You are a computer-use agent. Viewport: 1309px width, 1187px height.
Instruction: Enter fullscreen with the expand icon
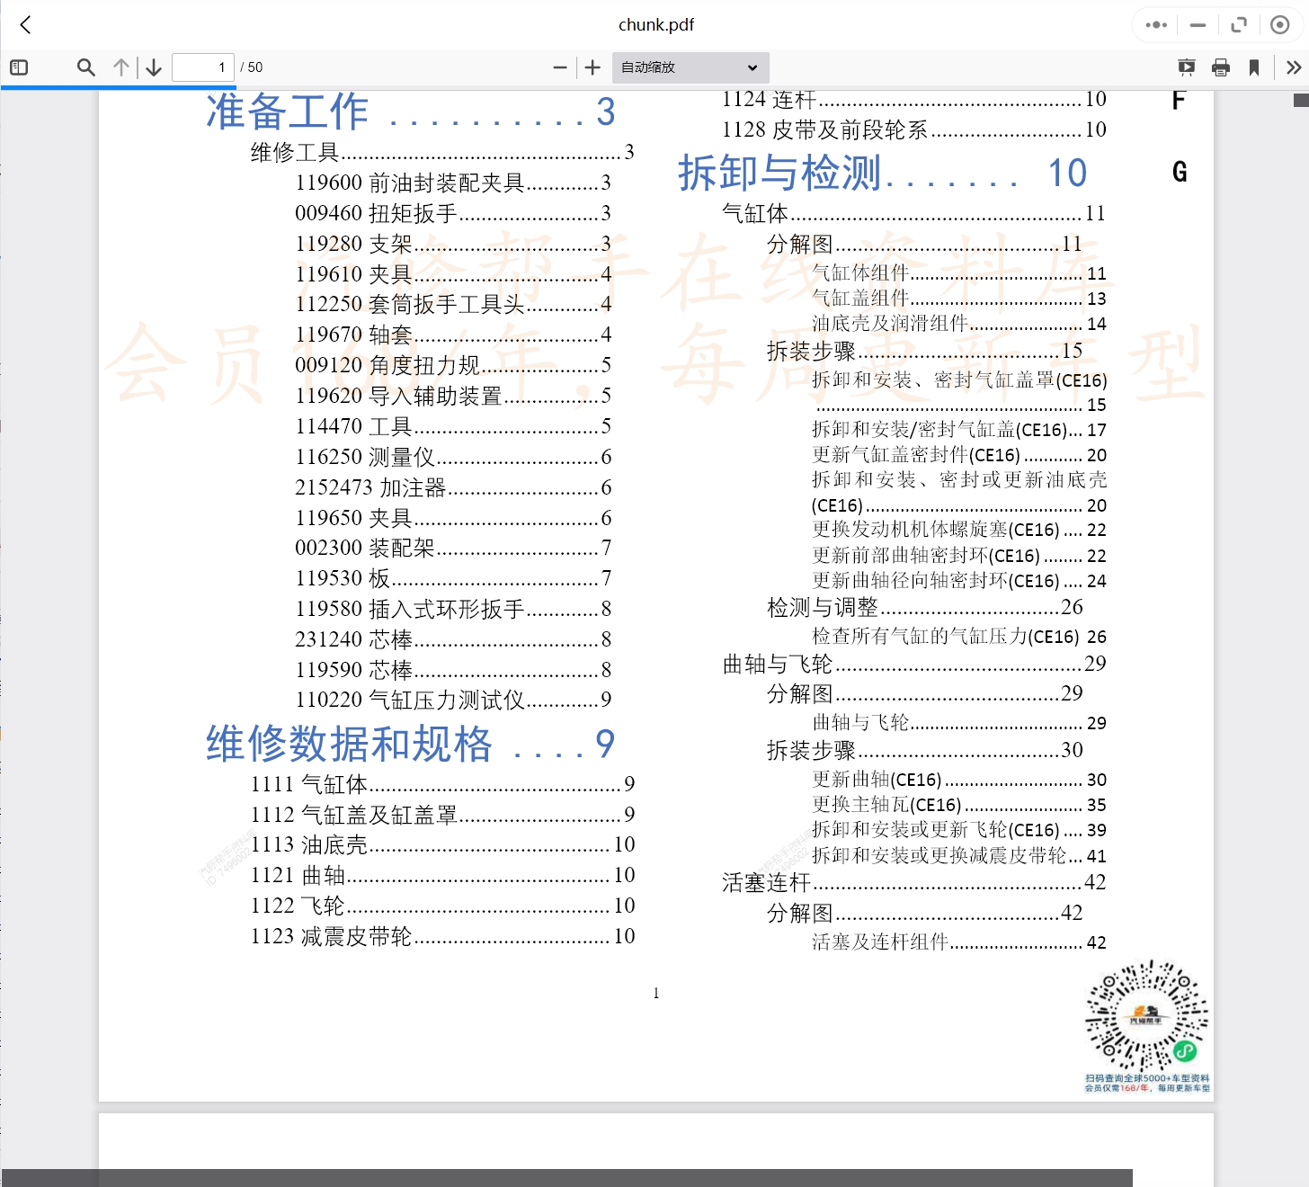1239,24
